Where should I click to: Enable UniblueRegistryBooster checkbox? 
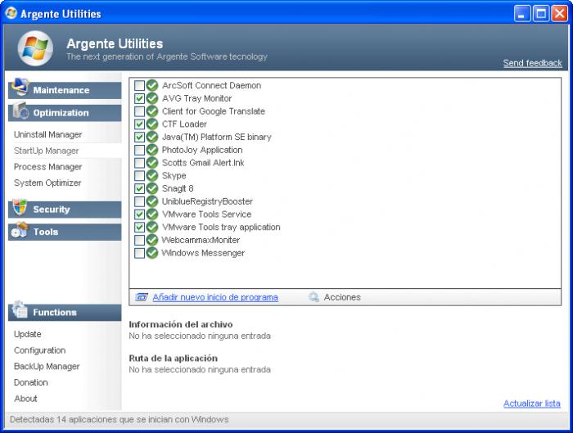(139, 201)
